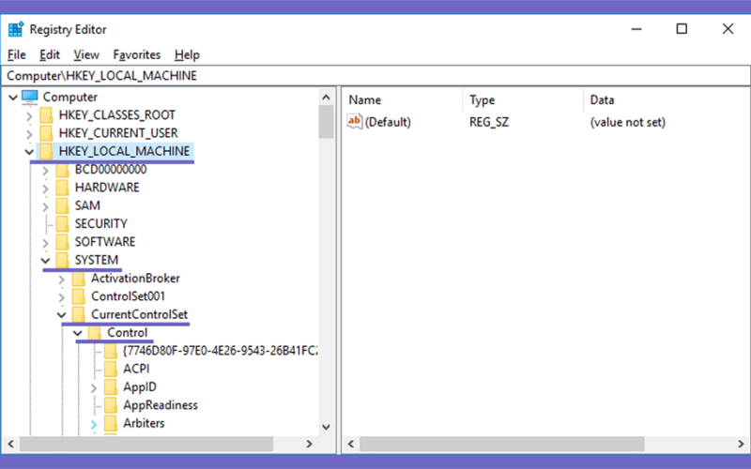
Task: Click the ControlSet001 folder icon
Action: (x=79, y=296)
